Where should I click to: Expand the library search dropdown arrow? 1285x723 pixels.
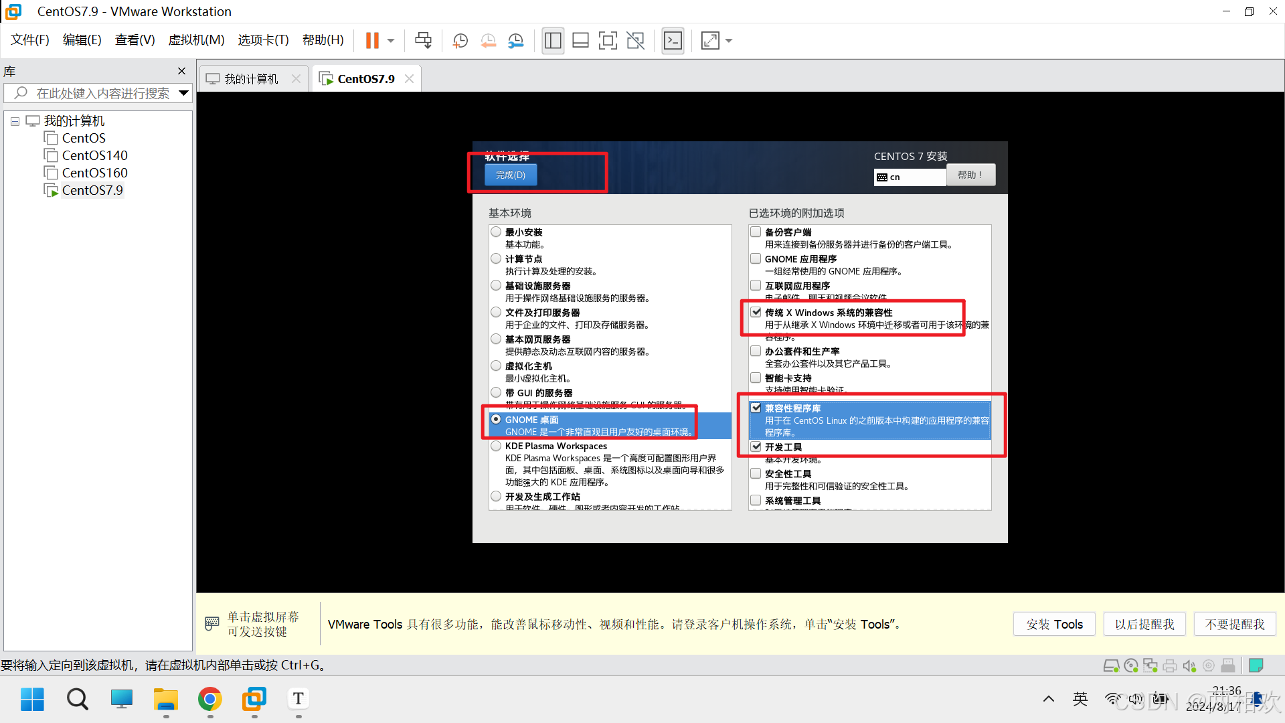click(x=183, y=93)
